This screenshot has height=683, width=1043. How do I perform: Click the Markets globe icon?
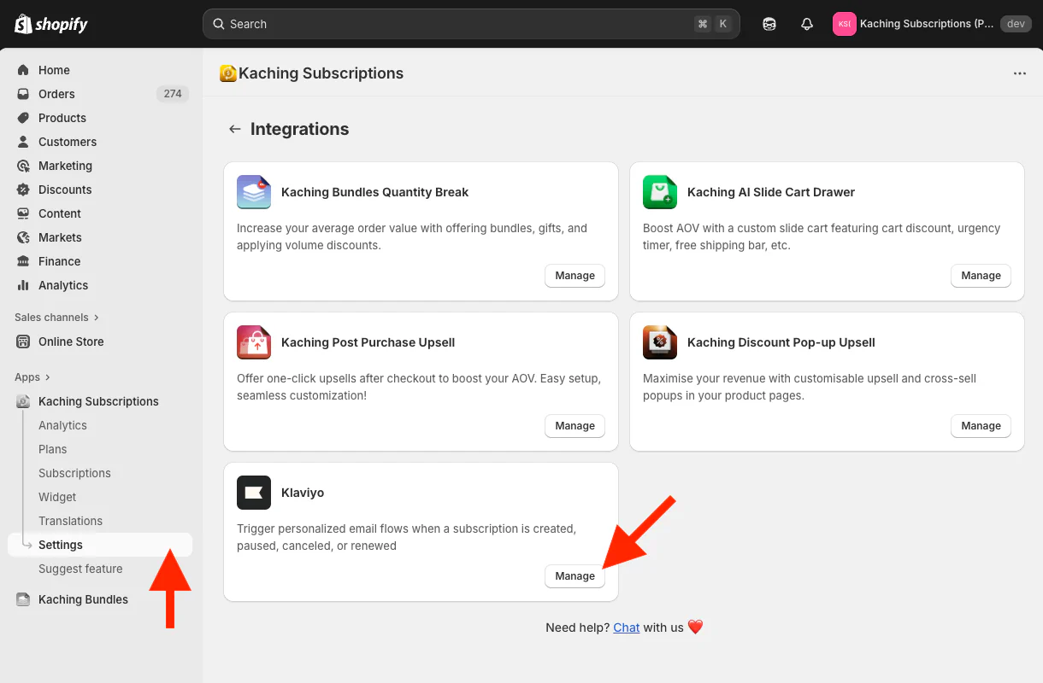[x=23, y=237]
